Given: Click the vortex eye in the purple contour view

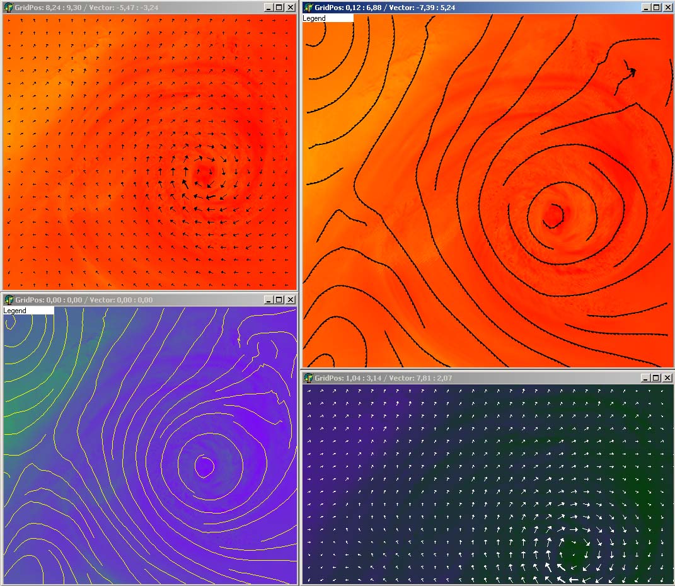Looking at the screenshot, I should coord(204,466).
